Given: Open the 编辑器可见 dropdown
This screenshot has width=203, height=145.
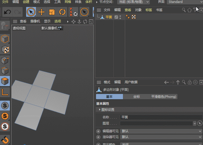Looking at the screenshot, I should click(161, 131).
